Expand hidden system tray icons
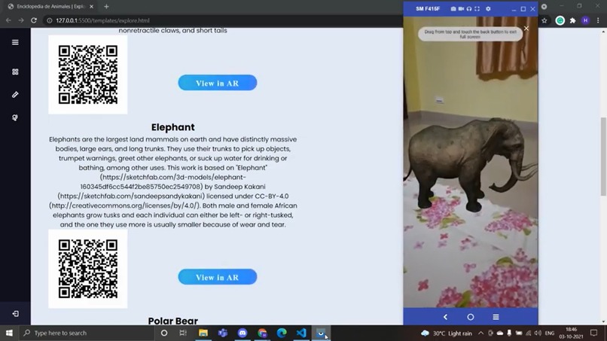Image resolution: width=607 pixels, height=341 pixels. point(480,333)
